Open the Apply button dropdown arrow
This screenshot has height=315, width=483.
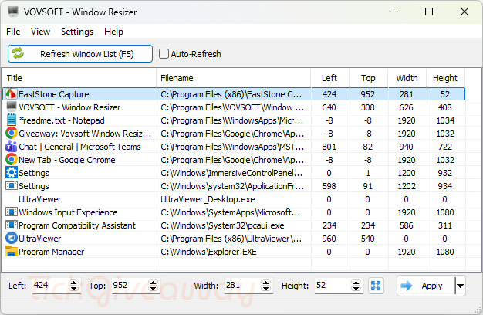[x=460, y=286]
